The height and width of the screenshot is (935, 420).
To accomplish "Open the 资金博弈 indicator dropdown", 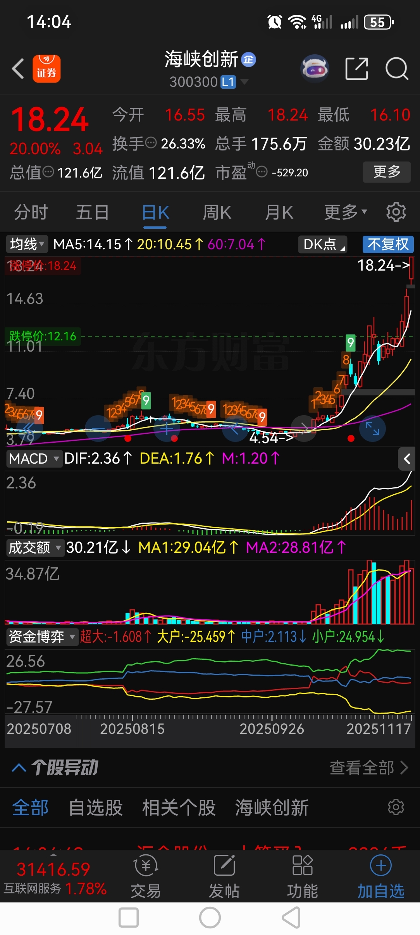I will click(42, 637).
